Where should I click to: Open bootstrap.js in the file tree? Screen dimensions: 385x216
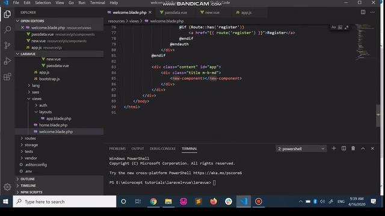coord(49,79)
